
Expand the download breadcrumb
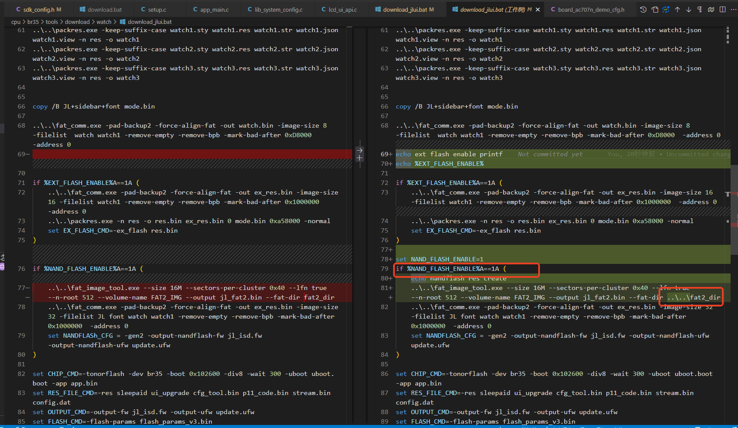click(x=77, y=22)
